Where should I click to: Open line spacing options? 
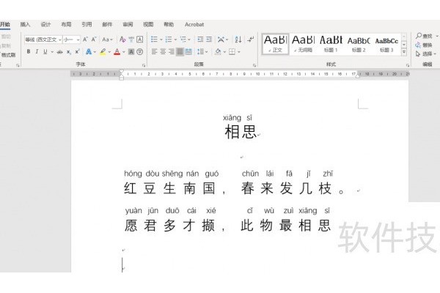click(x=200, y=52)
